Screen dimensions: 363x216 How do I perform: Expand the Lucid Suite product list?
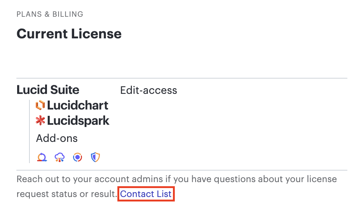pos(48,90)
